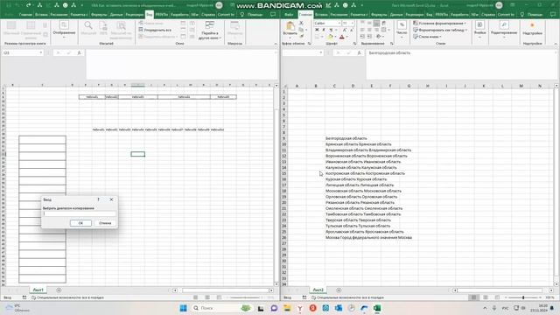Click the comments icon in the right window's ribbon
The height and width of the screenshot is (315, 560).
point(553,15)
